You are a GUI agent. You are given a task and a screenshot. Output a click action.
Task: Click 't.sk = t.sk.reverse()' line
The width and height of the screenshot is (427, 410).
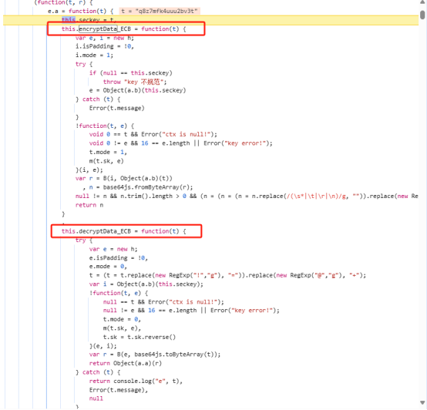click(140, 337)
